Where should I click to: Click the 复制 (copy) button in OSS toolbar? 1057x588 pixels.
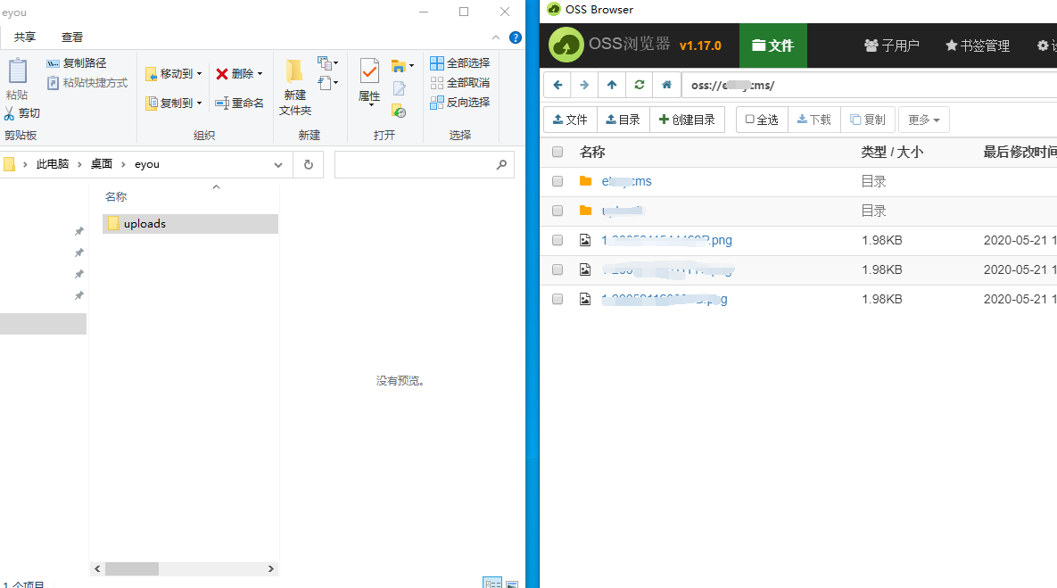[868, 120]
